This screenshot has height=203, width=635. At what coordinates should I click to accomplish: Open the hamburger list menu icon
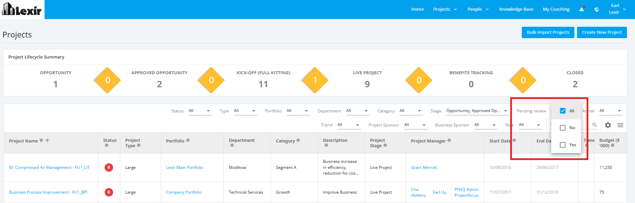(620, 125)
